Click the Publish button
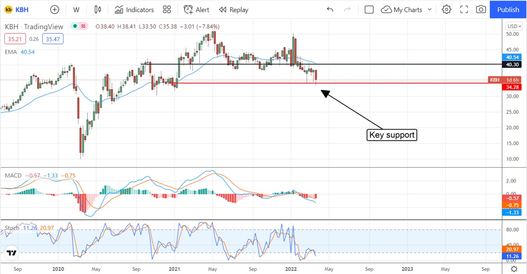 [508, 10]
